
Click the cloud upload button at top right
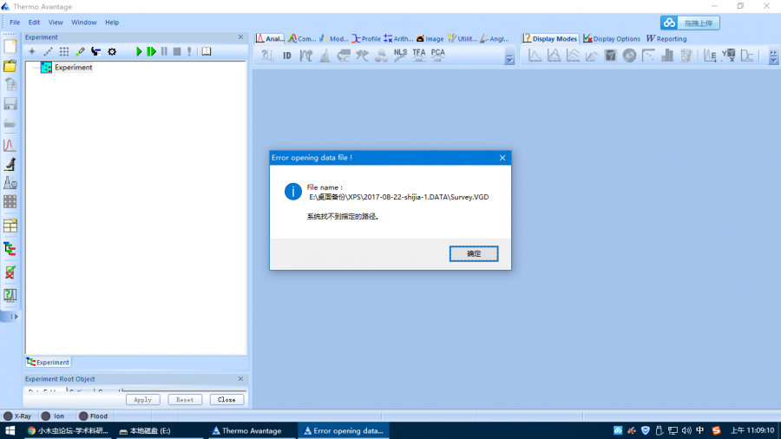[690, 23]
